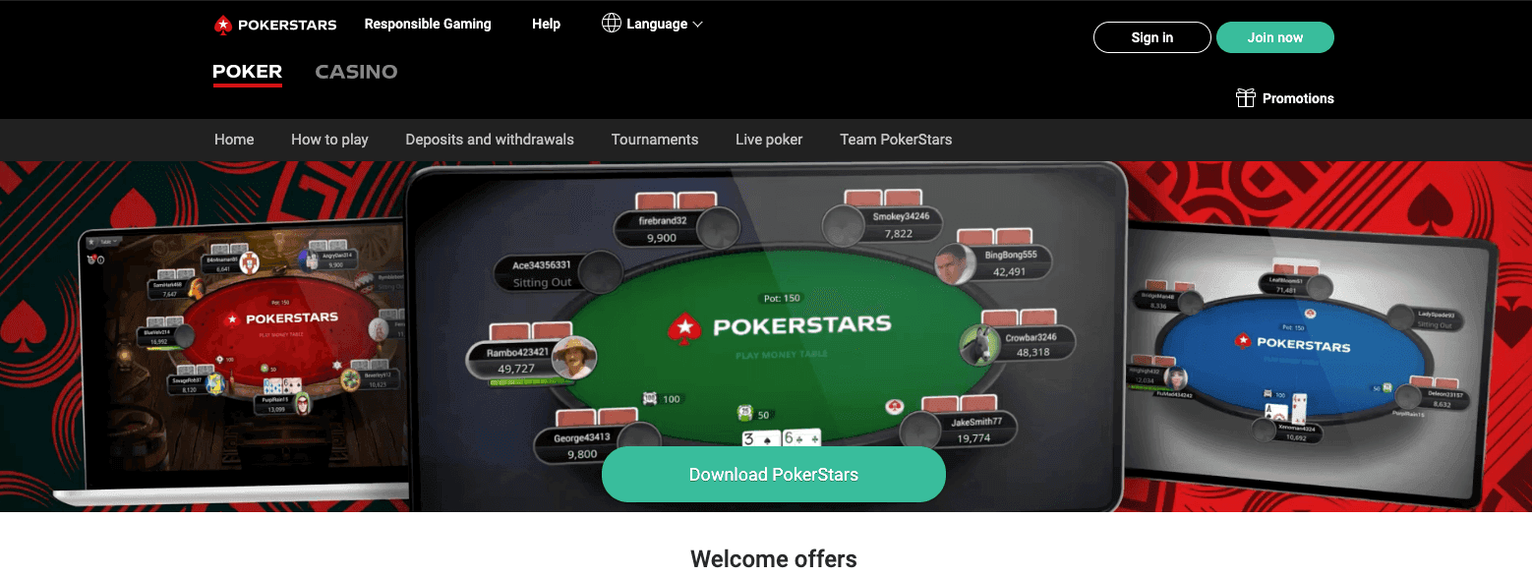Click the red dealer chip near JakeSmith77
Screen dimensions: 1532x577
click(x=895, y=406)
